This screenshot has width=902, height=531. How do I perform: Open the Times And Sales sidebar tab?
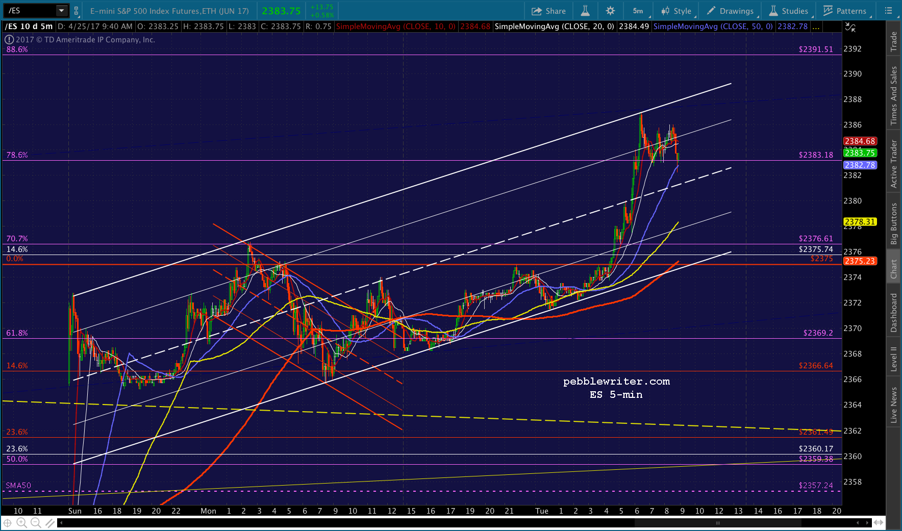(x=893, y=96)
